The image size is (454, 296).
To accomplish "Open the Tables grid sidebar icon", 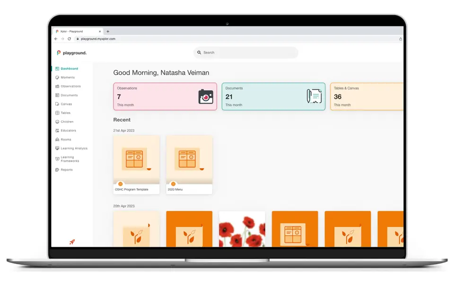I will point(57,113).
